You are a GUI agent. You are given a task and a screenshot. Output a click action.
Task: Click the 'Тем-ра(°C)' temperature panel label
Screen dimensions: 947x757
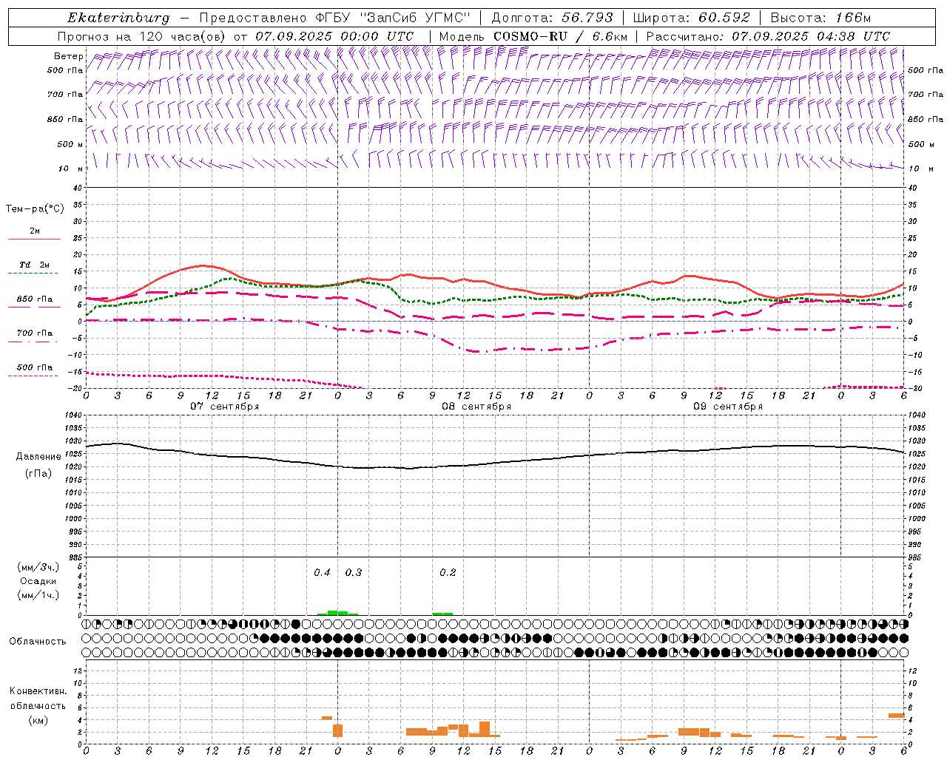tap(35, 209)
